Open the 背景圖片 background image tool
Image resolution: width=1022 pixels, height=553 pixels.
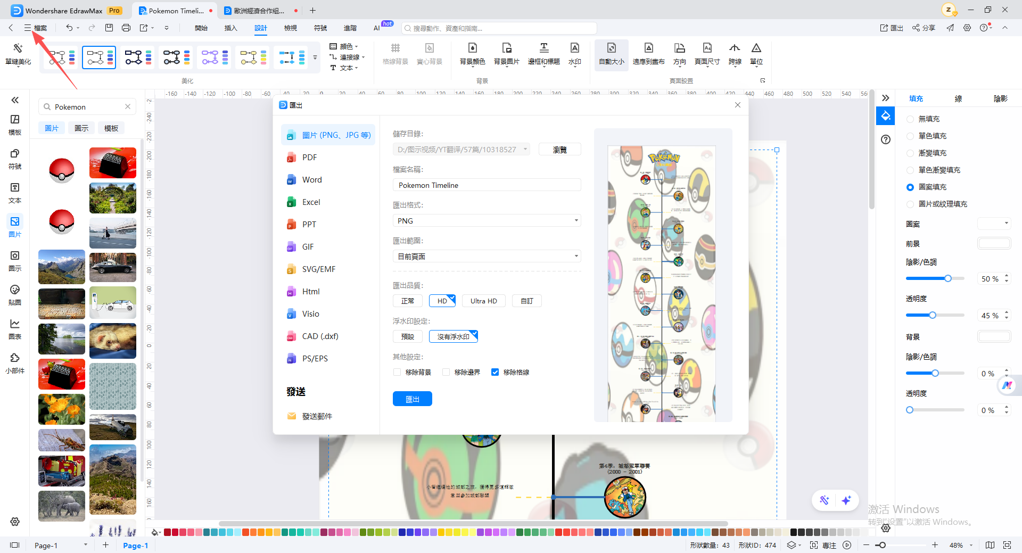click(507, 54)
